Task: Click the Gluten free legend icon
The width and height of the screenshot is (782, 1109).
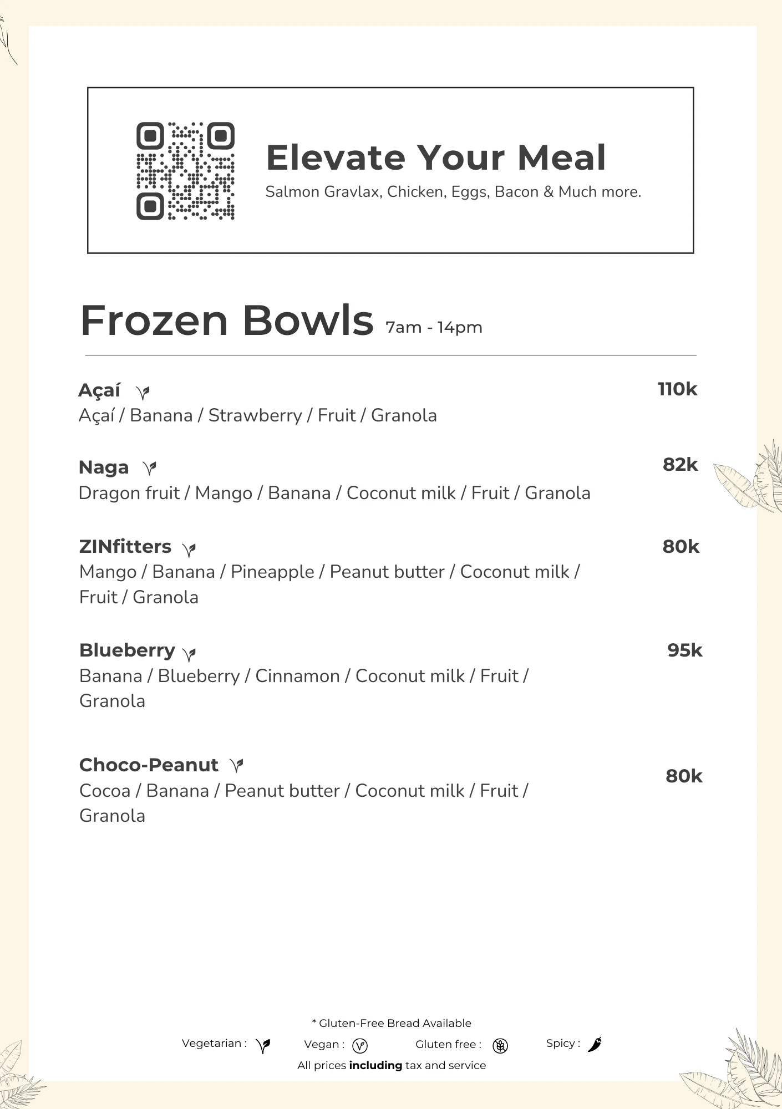Action: [x=500, y=1046]
